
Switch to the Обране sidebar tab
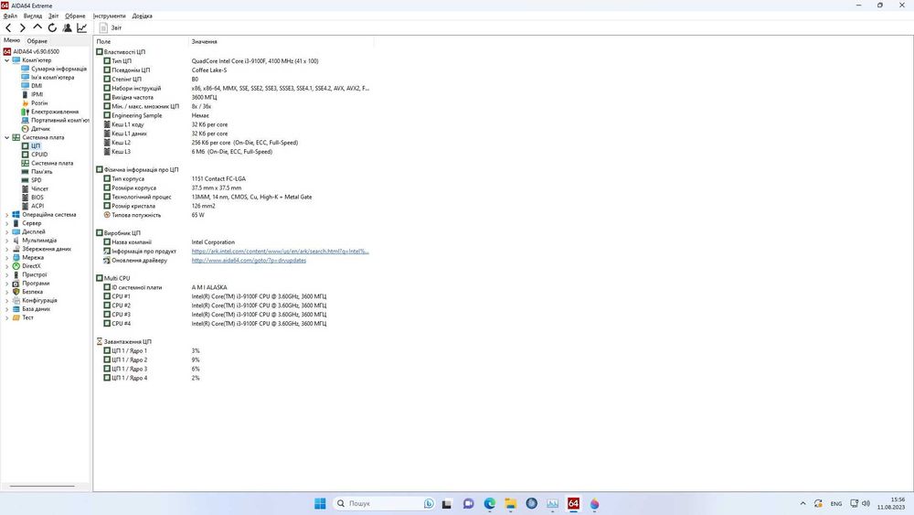tap(37, 41)
